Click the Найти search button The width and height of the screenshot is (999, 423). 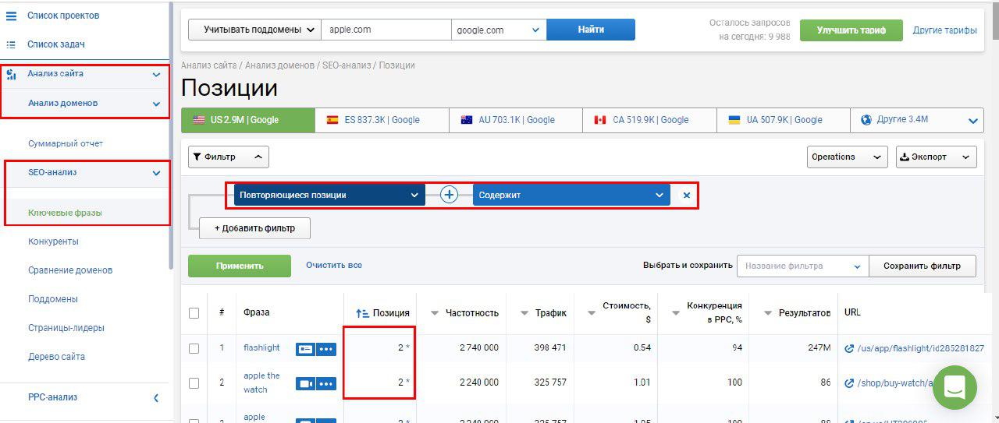tap(591, 30)
